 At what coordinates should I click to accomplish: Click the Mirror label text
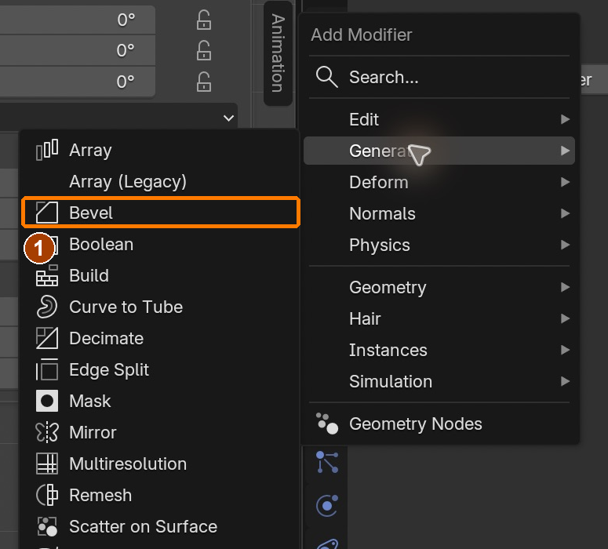click(x=93, y=433)
